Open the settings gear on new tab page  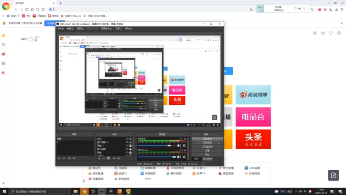click(x=339, y=33)
